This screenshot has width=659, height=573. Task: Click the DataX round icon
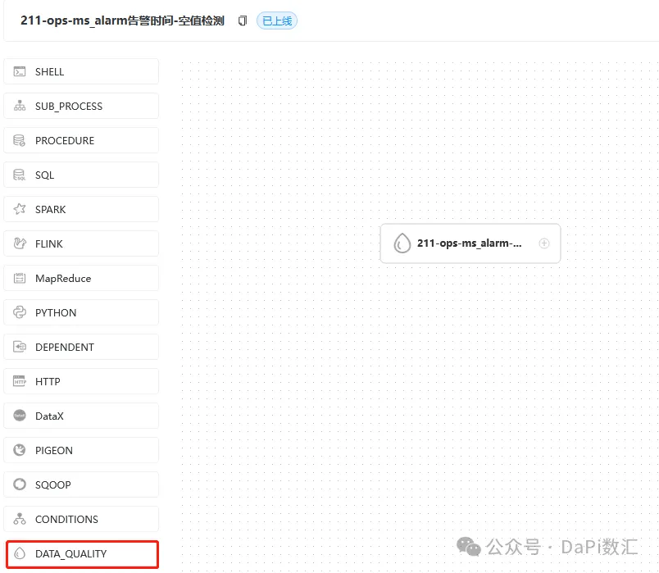pos(20,416)
